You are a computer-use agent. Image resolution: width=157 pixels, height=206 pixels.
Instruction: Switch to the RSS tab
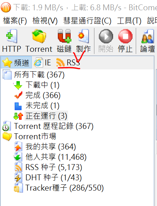pos(68,62)
